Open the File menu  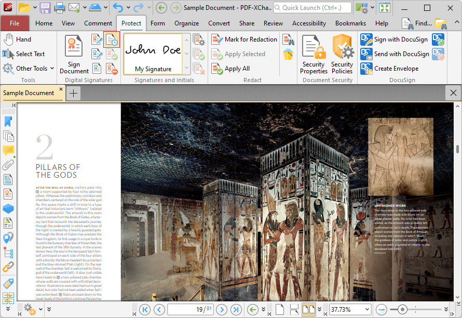(x=15, y=23)
